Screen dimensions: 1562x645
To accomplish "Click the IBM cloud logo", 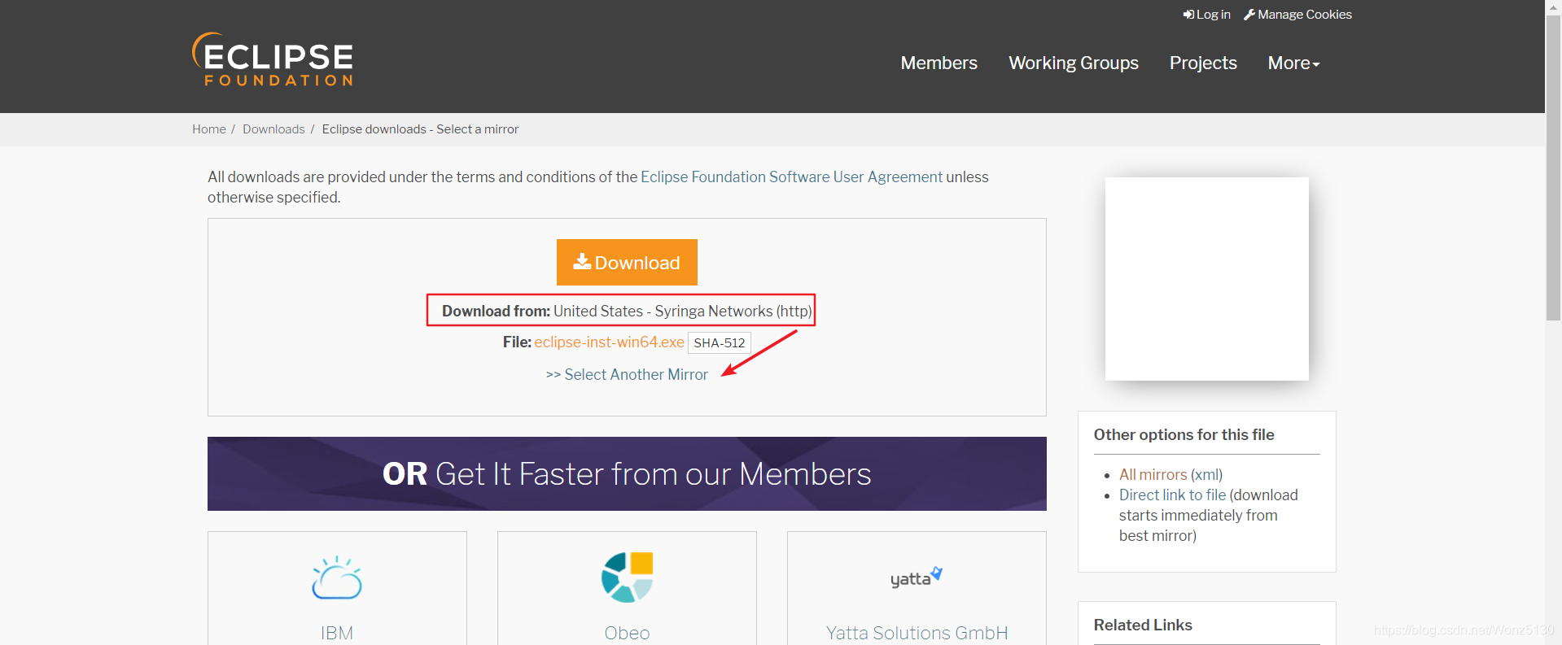I will (x=337, y=577).
